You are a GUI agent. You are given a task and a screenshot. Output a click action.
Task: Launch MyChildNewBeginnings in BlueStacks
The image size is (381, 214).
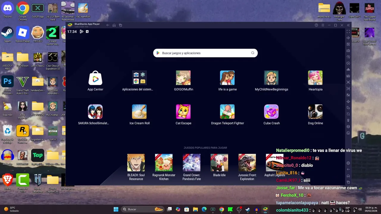271,81
